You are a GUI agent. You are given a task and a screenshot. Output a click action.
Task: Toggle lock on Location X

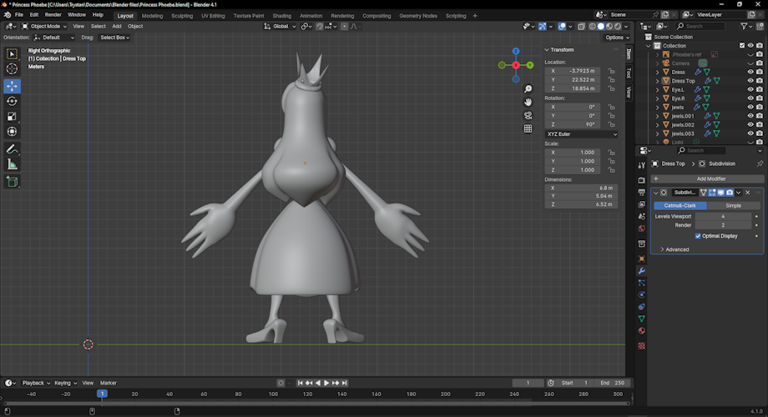pos(611,71)
